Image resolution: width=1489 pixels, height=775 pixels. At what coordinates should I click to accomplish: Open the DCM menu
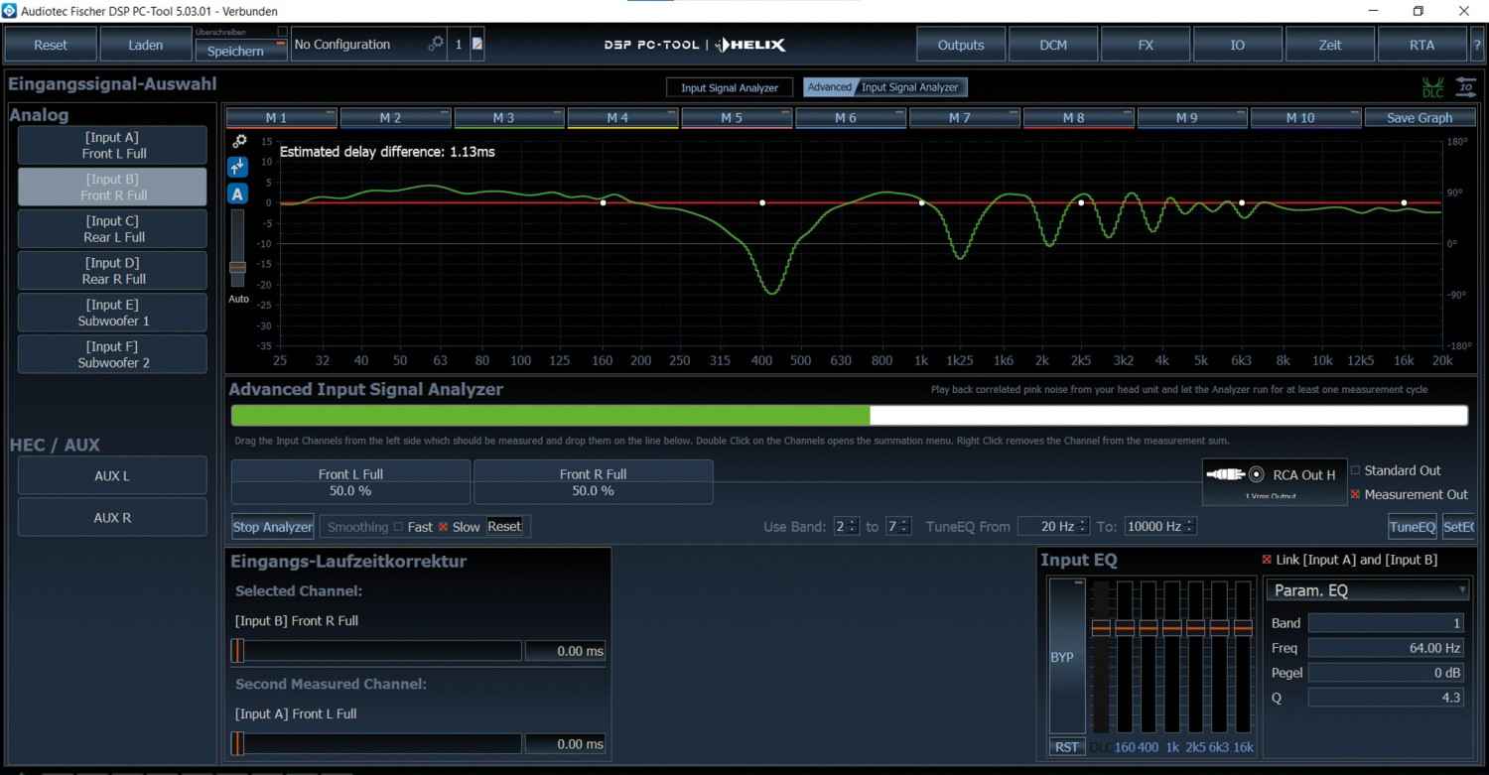(1053, 45)
